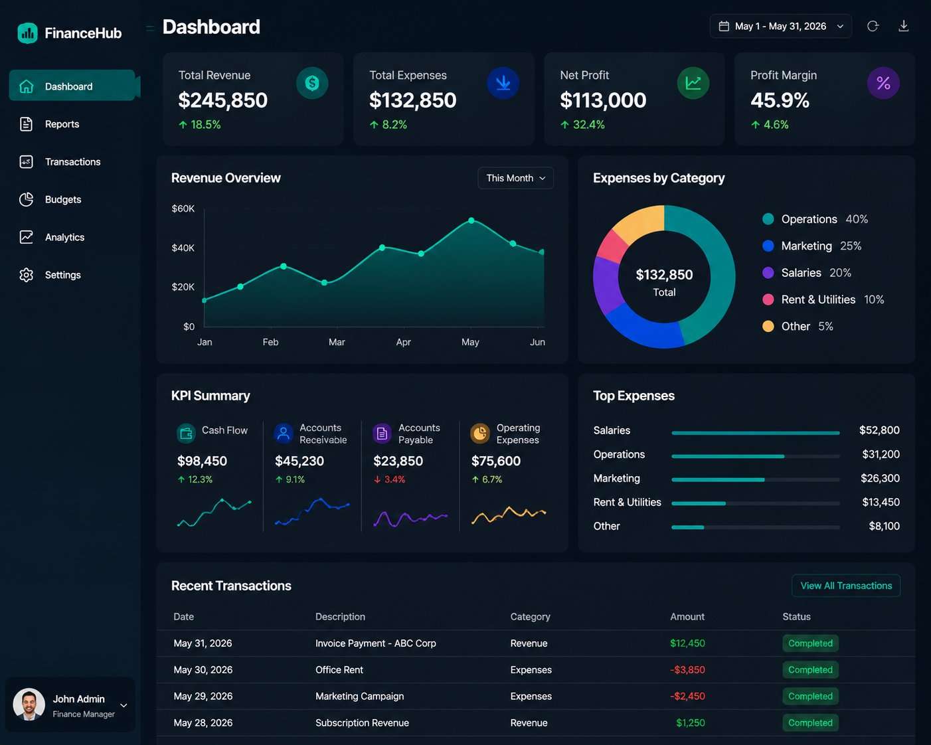Click the Marketing progress bar in Top Expenses
931x745 pixels.
point(756,479)
